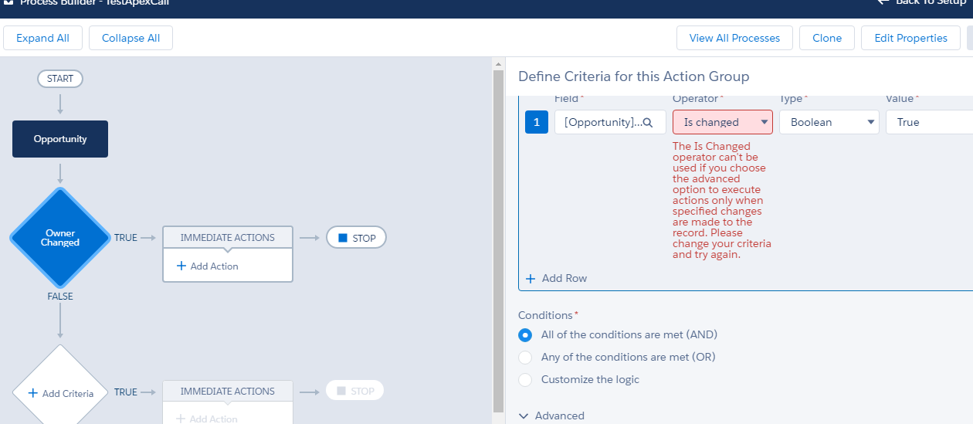This screenshot has height=424, width=973.
Task: Click plus icon next to Add Row
Action: pos(531,278)
